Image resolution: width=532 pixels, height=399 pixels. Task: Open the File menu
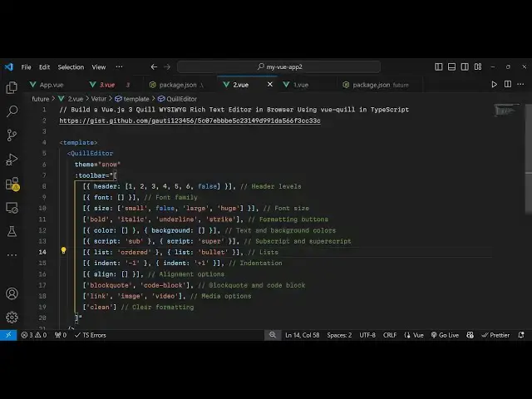click(26, 66)
